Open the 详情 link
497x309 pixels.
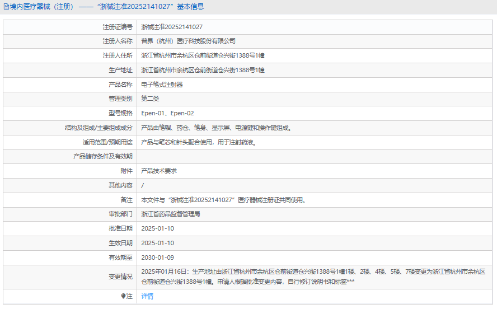147,296
